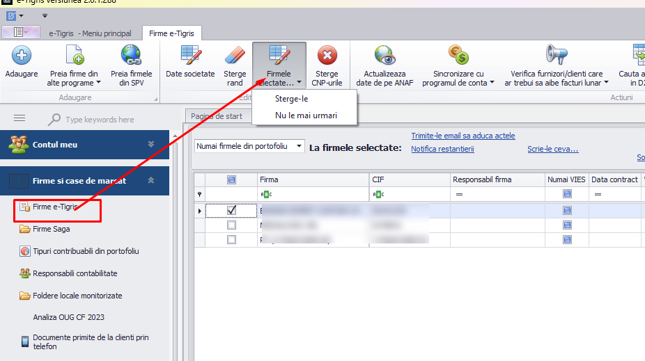Image resolution: width=645 pixels, height=361 pixels.
Task: Click Trimite-le email sa aduca actele link
Action: click(463, 136)
